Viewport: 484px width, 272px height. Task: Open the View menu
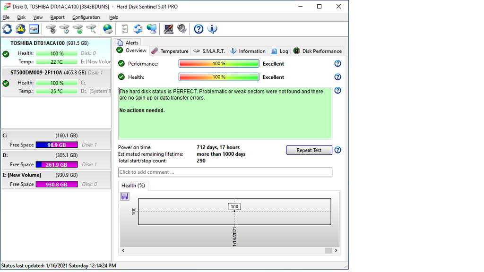click(38, 17)
